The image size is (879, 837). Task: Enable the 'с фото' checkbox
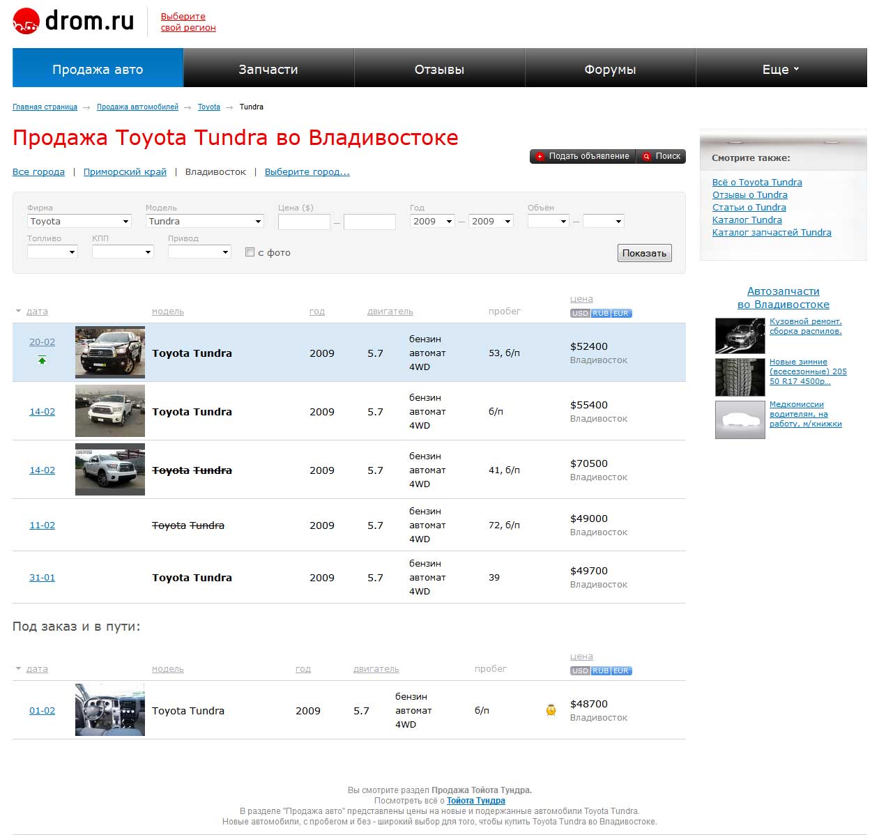pyautogui.click(x=250, y=252)
